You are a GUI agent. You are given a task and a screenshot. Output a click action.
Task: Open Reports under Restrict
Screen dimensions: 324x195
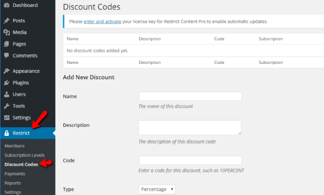(13, 183)
